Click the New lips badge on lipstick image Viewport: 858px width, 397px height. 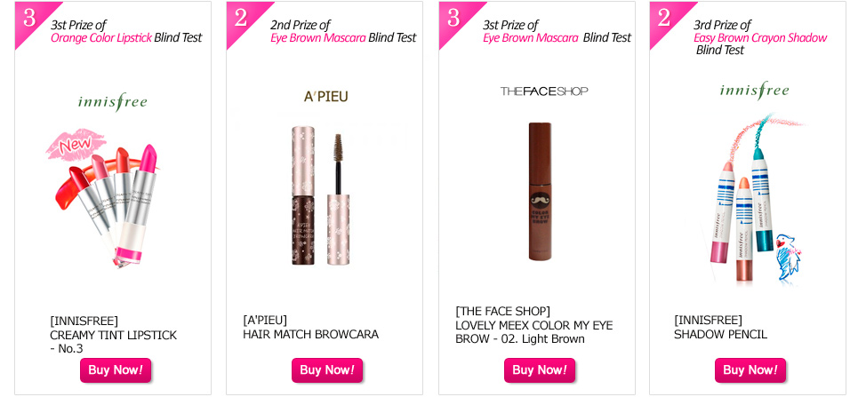coord(76,145)
